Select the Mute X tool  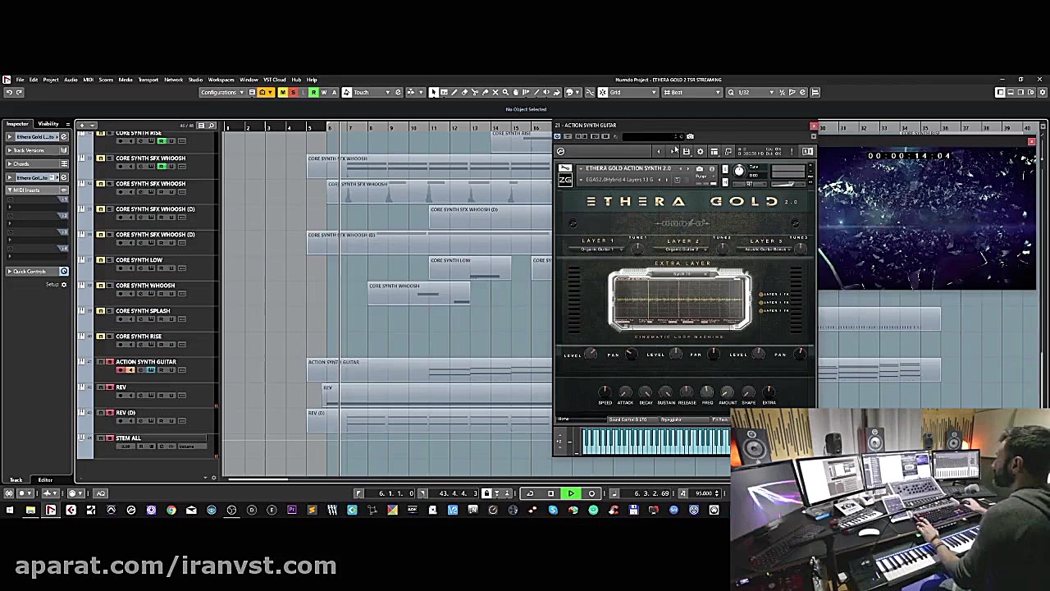pyautogui.click(x=495, y=92)
